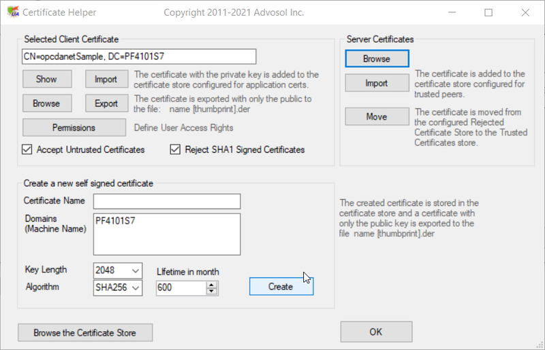Viewport: 545px width, 350px height.
Task: Increase Lifetime in month value
Action: 212,284
